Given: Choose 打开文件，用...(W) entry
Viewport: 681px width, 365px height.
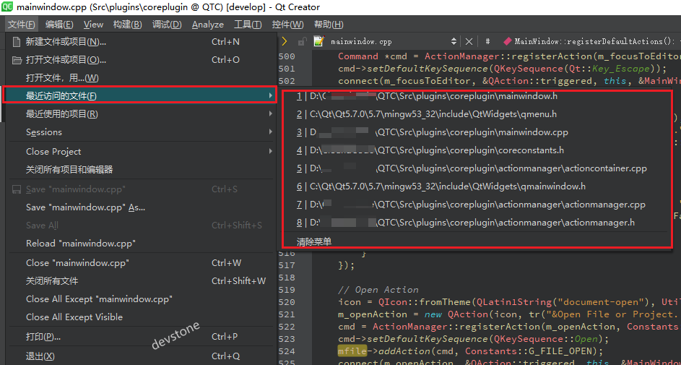Looking at the screenshot, I should (x=141, y=78).
